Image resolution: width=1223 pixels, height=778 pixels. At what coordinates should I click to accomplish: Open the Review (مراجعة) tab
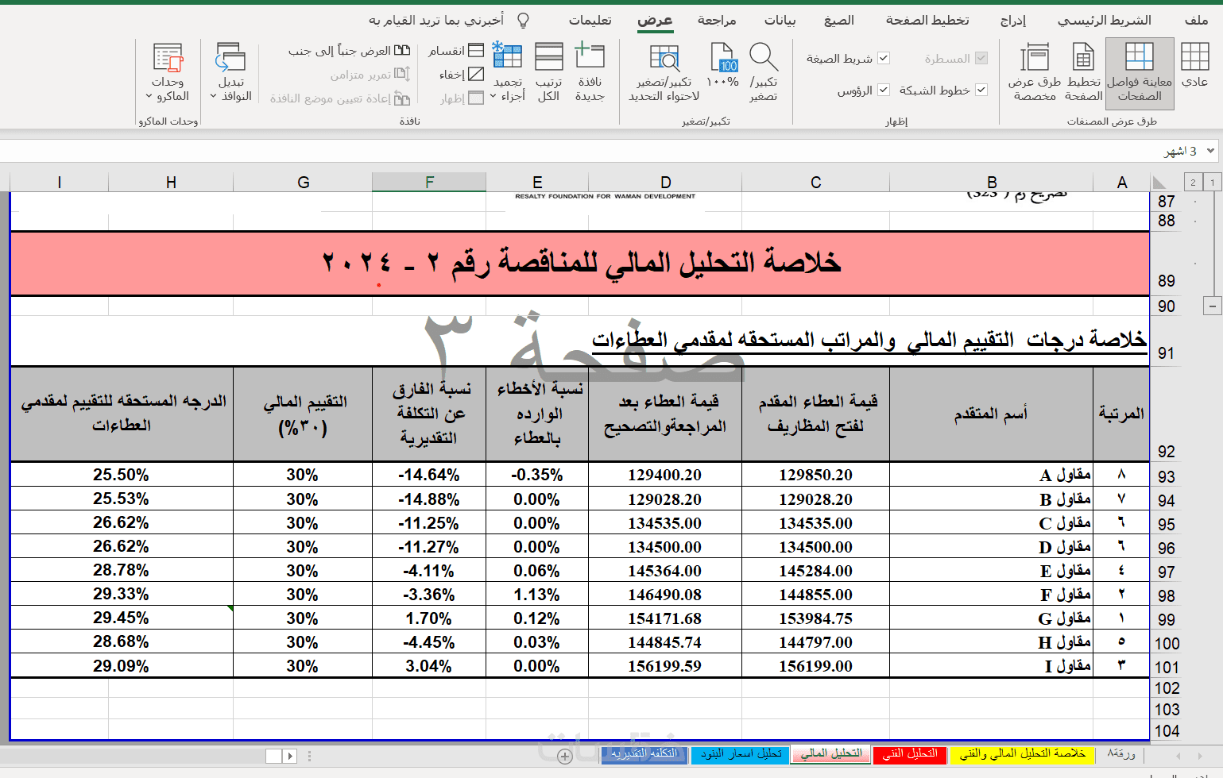click(717, 21)
